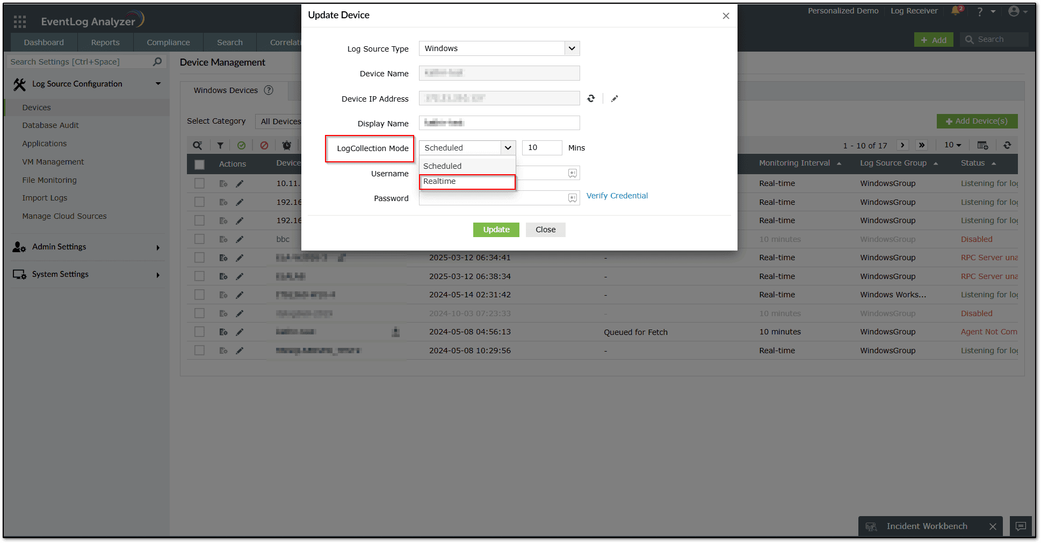Open the apps grid launcher
1041x543 pixels.
click(20, 22)
